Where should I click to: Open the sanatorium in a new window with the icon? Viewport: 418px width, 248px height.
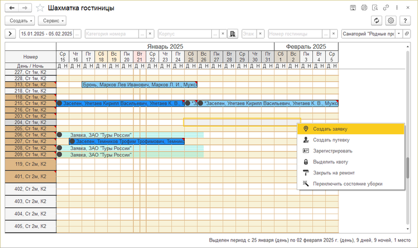[x=406, y=34]
